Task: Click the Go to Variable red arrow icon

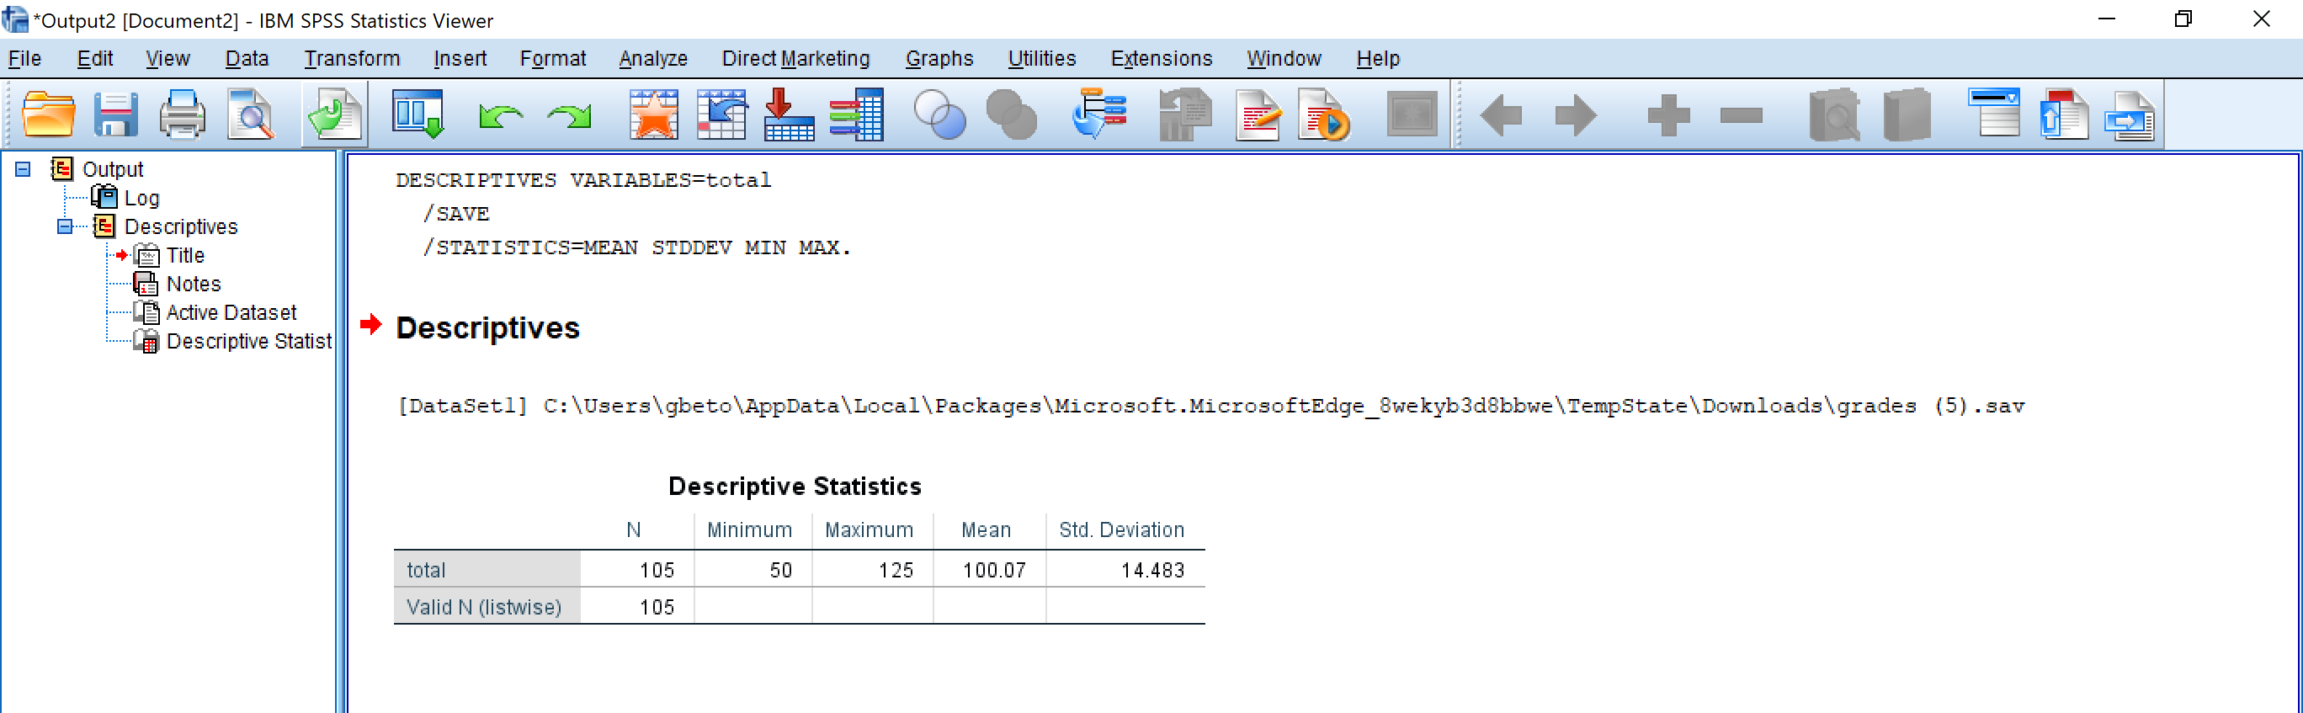Action: 789,114
